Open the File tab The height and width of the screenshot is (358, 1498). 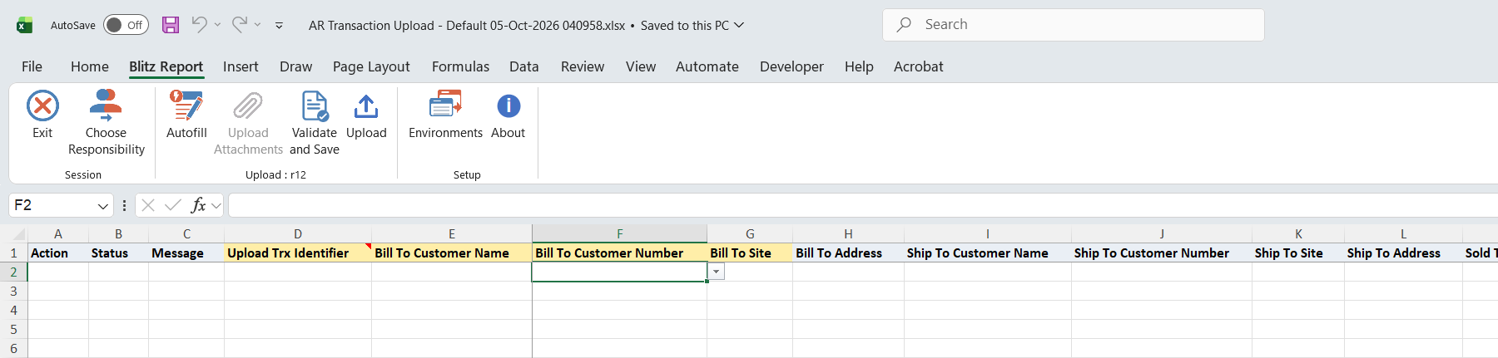point(32,66)
